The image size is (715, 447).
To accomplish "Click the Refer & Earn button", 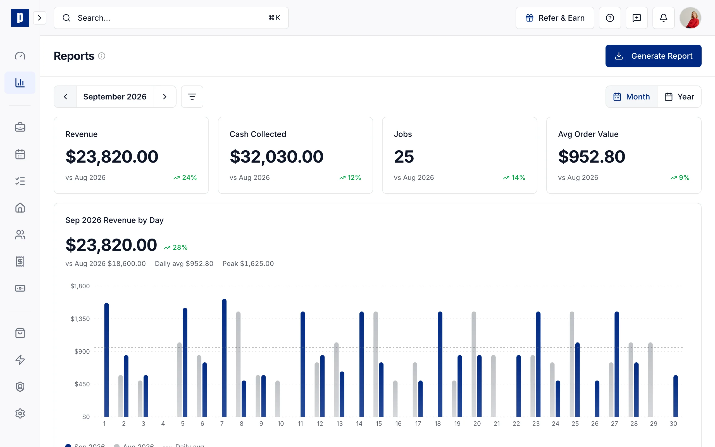I will (555, 18).
